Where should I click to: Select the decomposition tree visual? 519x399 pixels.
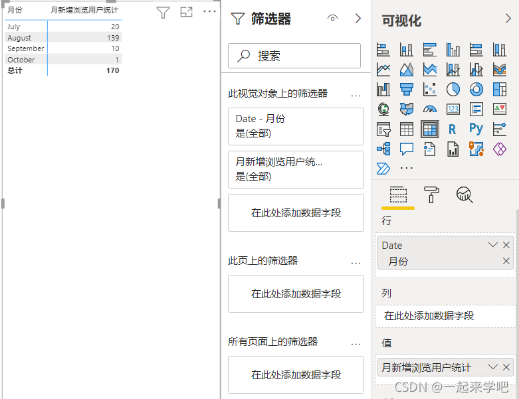tap(383, 149)
